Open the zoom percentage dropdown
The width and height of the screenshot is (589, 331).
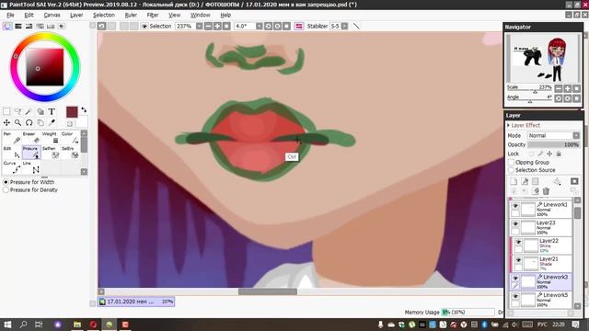click(199, 27)
